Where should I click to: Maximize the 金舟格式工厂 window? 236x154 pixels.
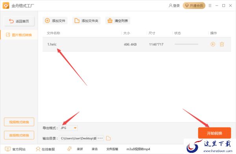pyautogui.click(x=224, y=6)
